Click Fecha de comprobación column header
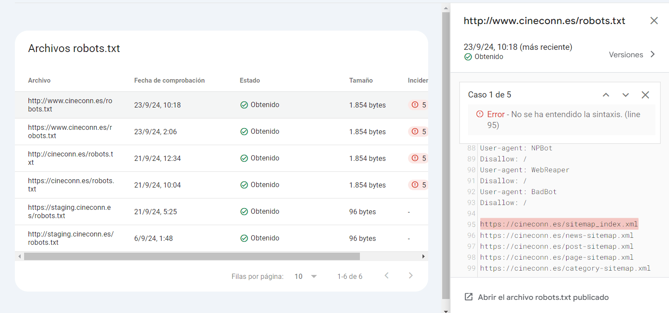669x313 pixels. click(x=169, y=80)
